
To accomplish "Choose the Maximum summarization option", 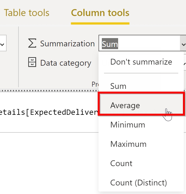I will pos(141,144).
